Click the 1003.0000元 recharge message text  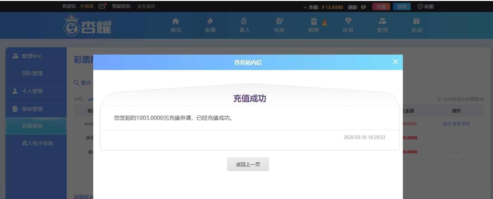[174, 118]
